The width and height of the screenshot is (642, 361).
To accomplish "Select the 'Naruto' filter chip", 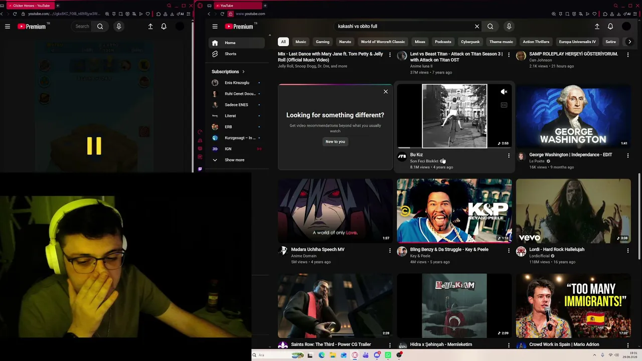I will (345, 42).
